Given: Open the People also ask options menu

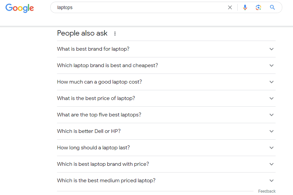Looking at the screenshot, I should (115, 34).
